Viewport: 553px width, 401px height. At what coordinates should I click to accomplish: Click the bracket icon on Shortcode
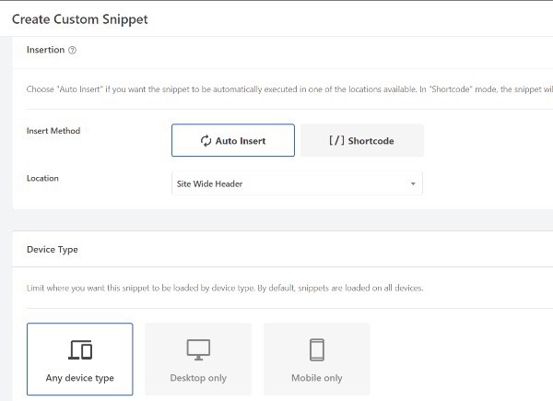click(x=336, y=141)
